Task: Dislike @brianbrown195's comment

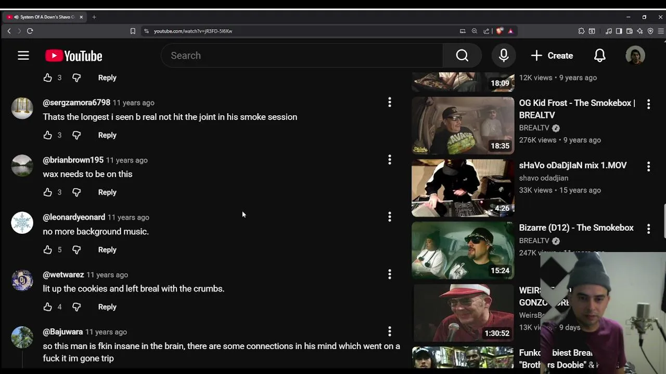Action: coord(76,192)
